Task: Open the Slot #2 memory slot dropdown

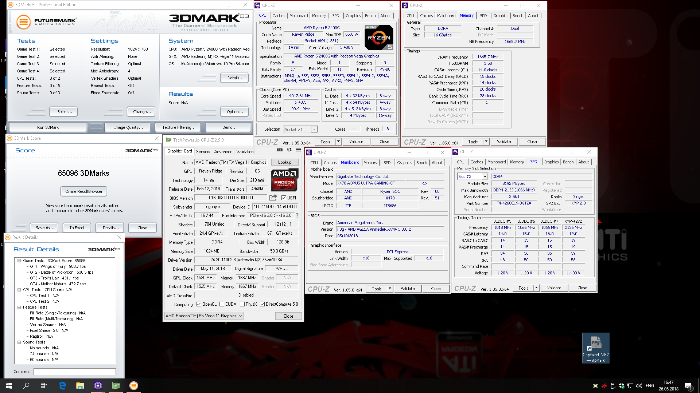Action: click(x=472, y=176)
